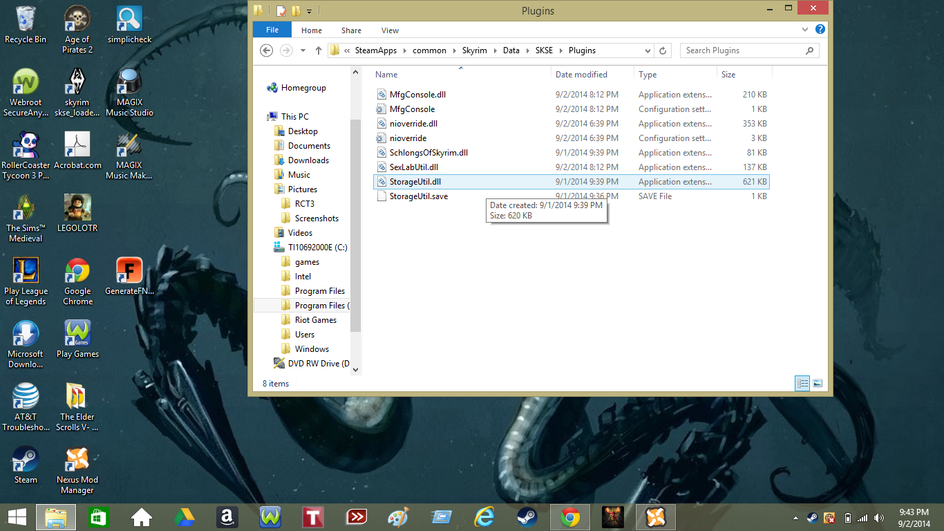Open Paint palette icon in the taskbar
Screen dimensions: 944x531
point(399,516)
